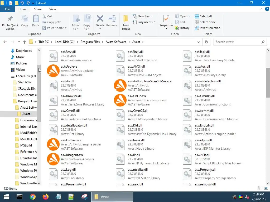This screenshot has width=270, height=202.
Task: Open Command Prompt from the taskbar
Action: pos(20,197)
